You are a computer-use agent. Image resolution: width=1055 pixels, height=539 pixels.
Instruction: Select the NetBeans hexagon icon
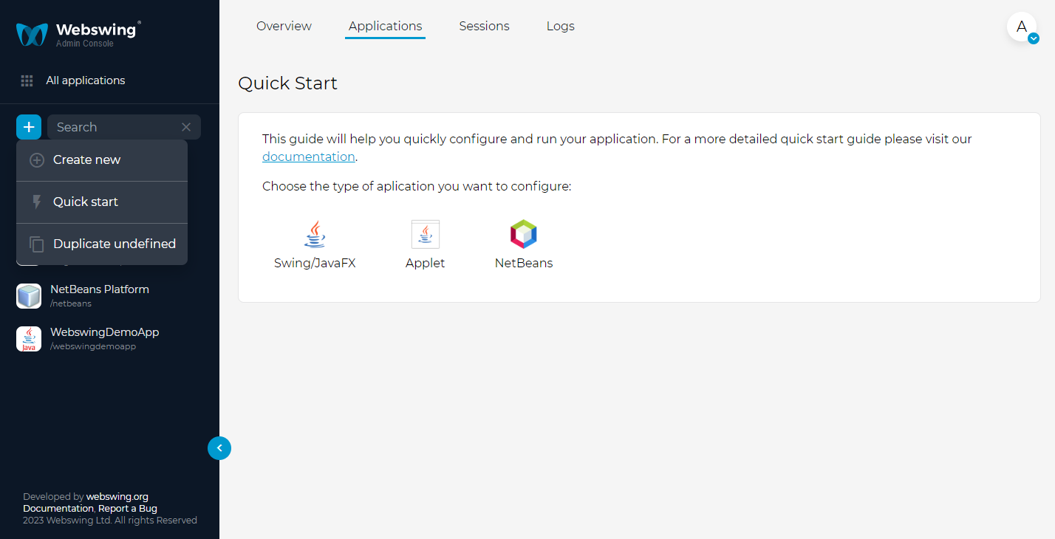tap(524, 234)
